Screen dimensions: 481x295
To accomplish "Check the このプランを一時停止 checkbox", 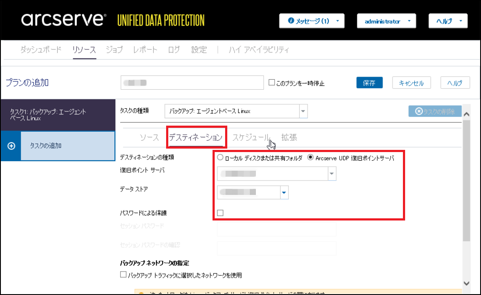I will 272,82.
